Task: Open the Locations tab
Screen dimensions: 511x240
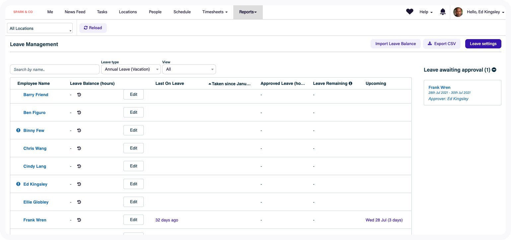Action: pyautogui.click(x=128, y=12)
